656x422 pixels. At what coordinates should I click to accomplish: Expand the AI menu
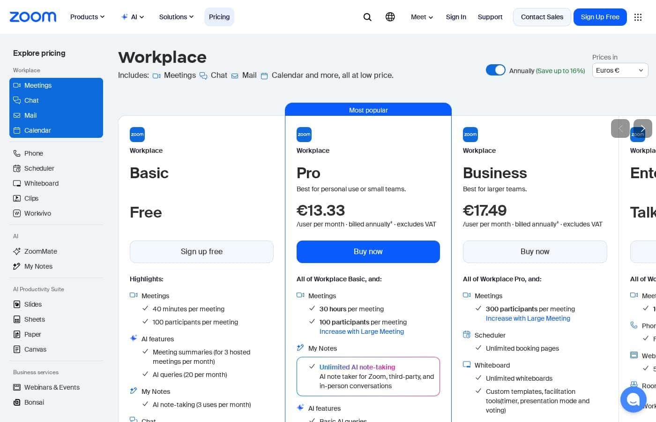coord(133,17)
